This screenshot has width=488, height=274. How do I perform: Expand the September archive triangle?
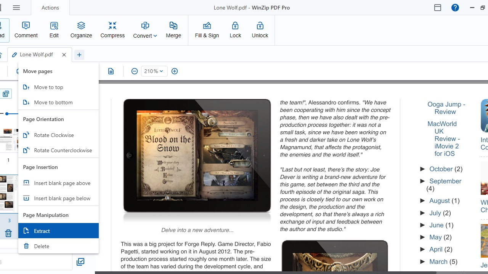click(x=422, y=181)
